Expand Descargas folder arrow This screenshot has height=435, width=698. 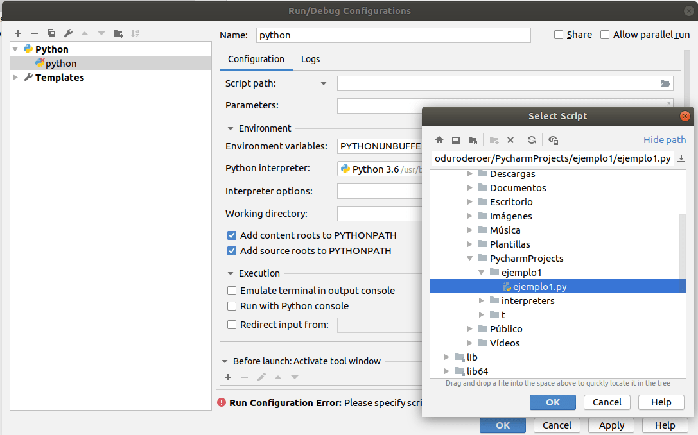[469, 174]
